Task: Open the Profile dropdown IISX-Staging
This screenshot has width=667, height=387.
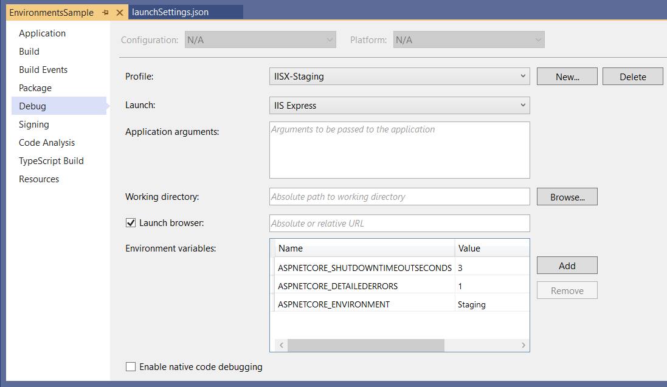Action: (399, 77)
